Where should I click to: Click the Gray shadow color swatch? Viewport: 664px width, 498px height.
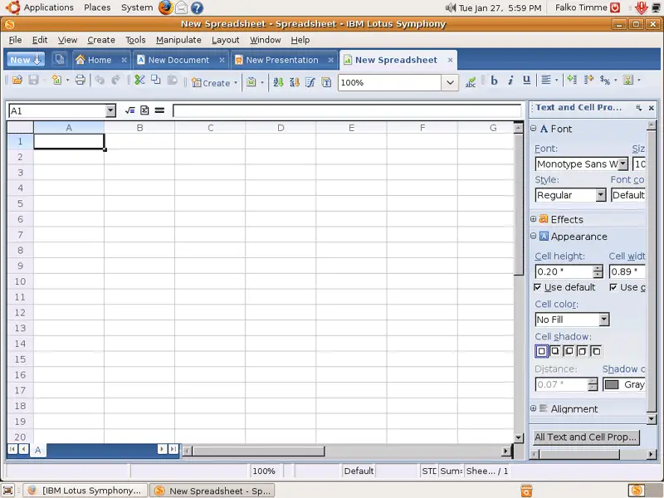[612, 384]
